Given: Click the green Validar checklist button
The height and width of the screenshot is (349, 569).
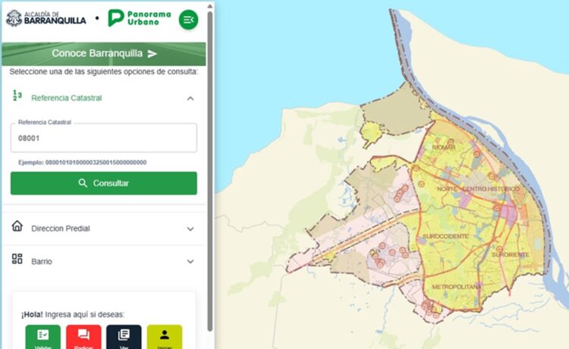Looking at the screenshot, I should point(42,337).
